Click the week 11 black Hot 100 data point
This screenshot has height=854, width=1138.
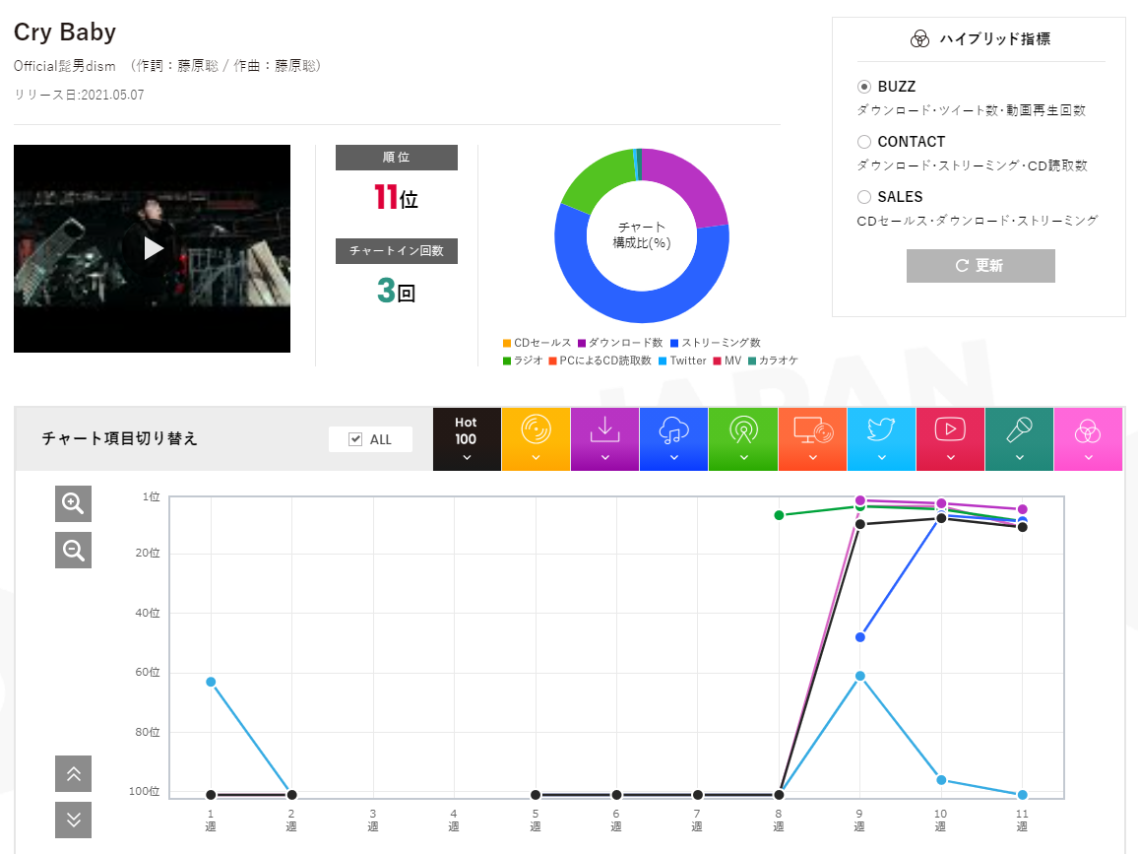(x=1022, y=527)
